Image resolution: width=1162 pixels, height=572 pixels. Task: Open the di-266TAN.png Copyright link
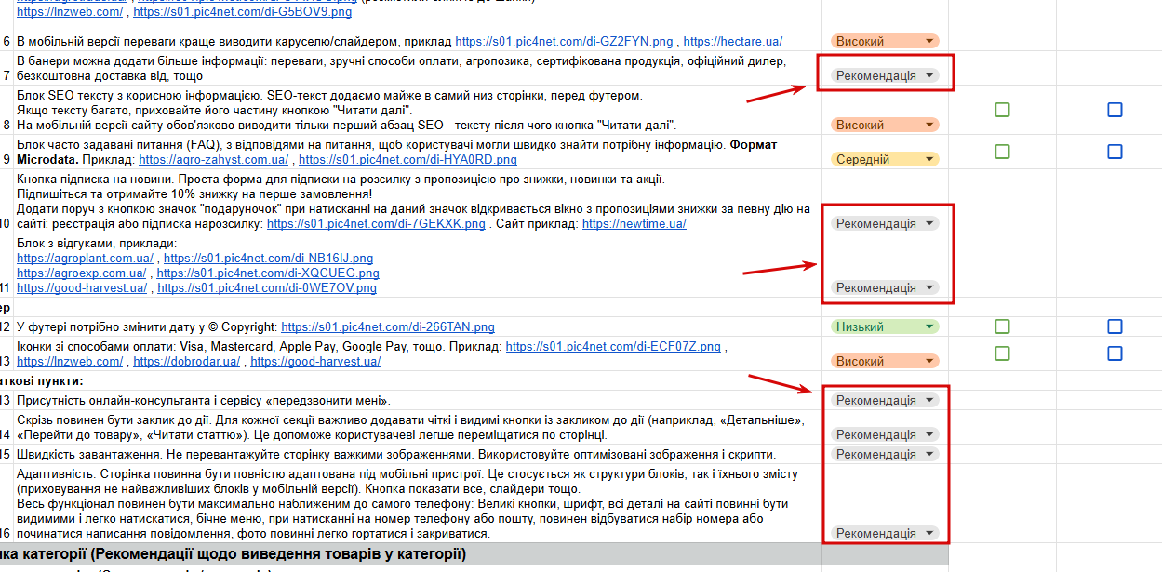pos(388,327)
